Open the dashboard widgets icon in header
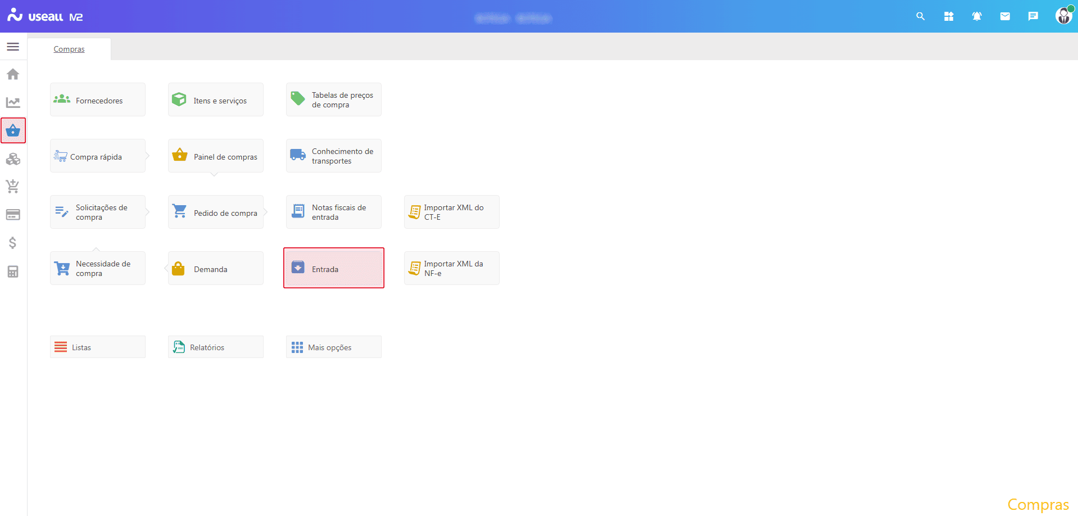Screen dimensions: 1078x516 [949, 16]
